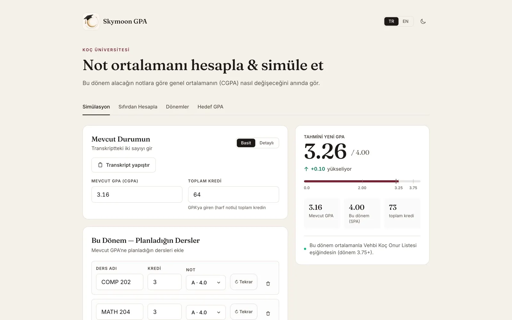Delete the COMP 202 course row
512x320 pixels.
268,284
